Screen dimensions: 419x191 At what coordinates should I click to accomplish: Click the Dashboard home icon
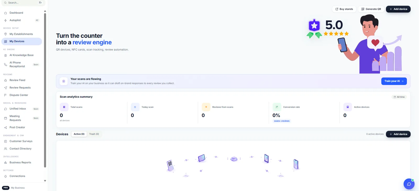tap(5, 13)
